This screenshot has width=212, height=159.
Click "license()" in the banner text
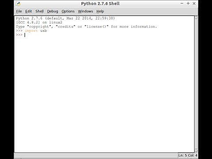tap(96, 26)
